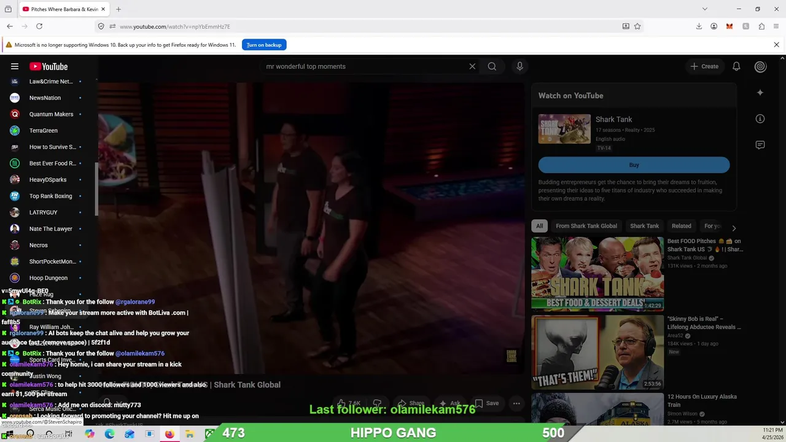Open File Explorer from the taskbar

tap(190, 433)
